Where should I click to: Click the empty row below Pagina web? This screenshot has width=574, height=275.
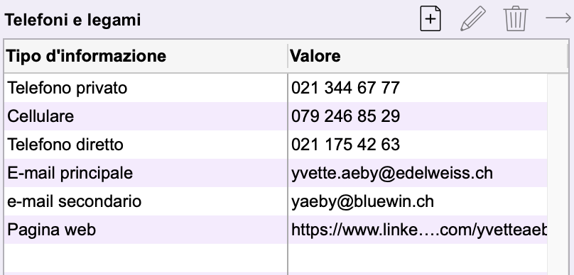(276, 258)
